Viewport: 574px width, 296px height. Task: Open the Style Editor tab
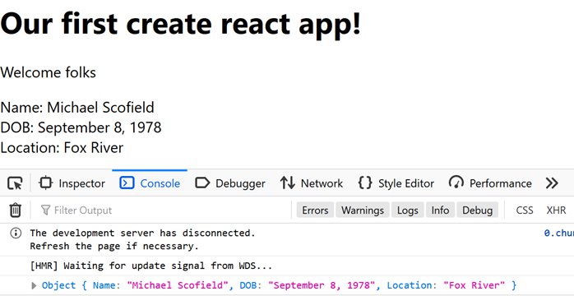tap(396, 183)
